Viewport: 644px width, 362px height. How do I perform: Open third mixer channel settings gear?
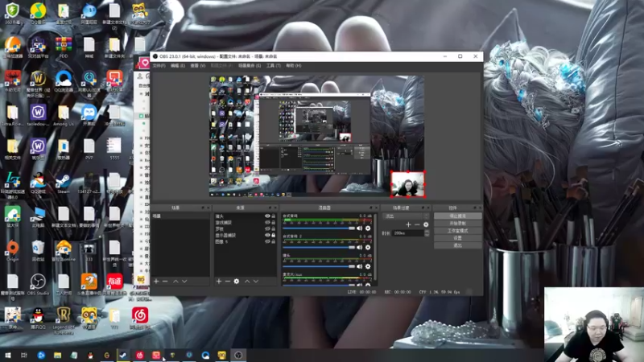(368, 266)
